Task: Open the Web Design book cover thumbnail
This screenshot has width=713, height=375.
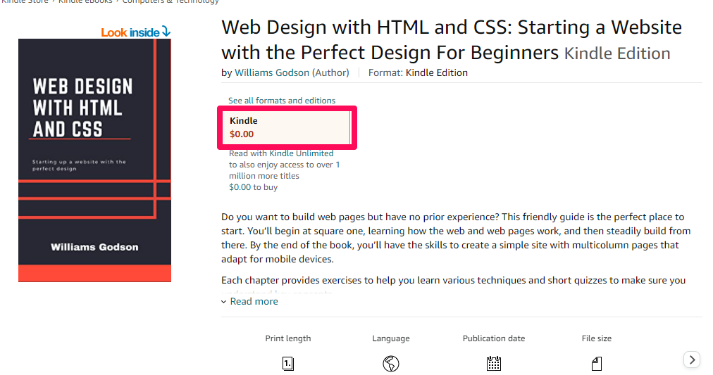Action: point(94,160)
